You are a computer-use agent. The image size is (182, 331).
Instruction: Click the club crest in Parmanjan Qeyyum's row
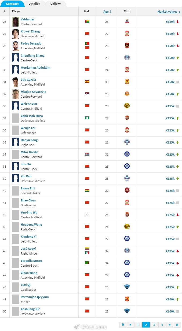[x=127, y=299]
